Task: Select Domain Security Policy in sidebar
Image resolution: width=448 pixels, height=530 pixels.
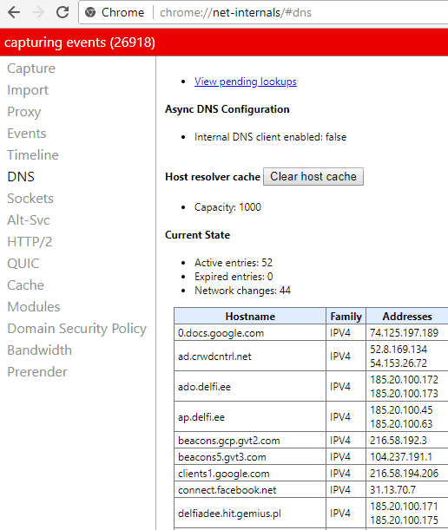Action: pos(76,329)
